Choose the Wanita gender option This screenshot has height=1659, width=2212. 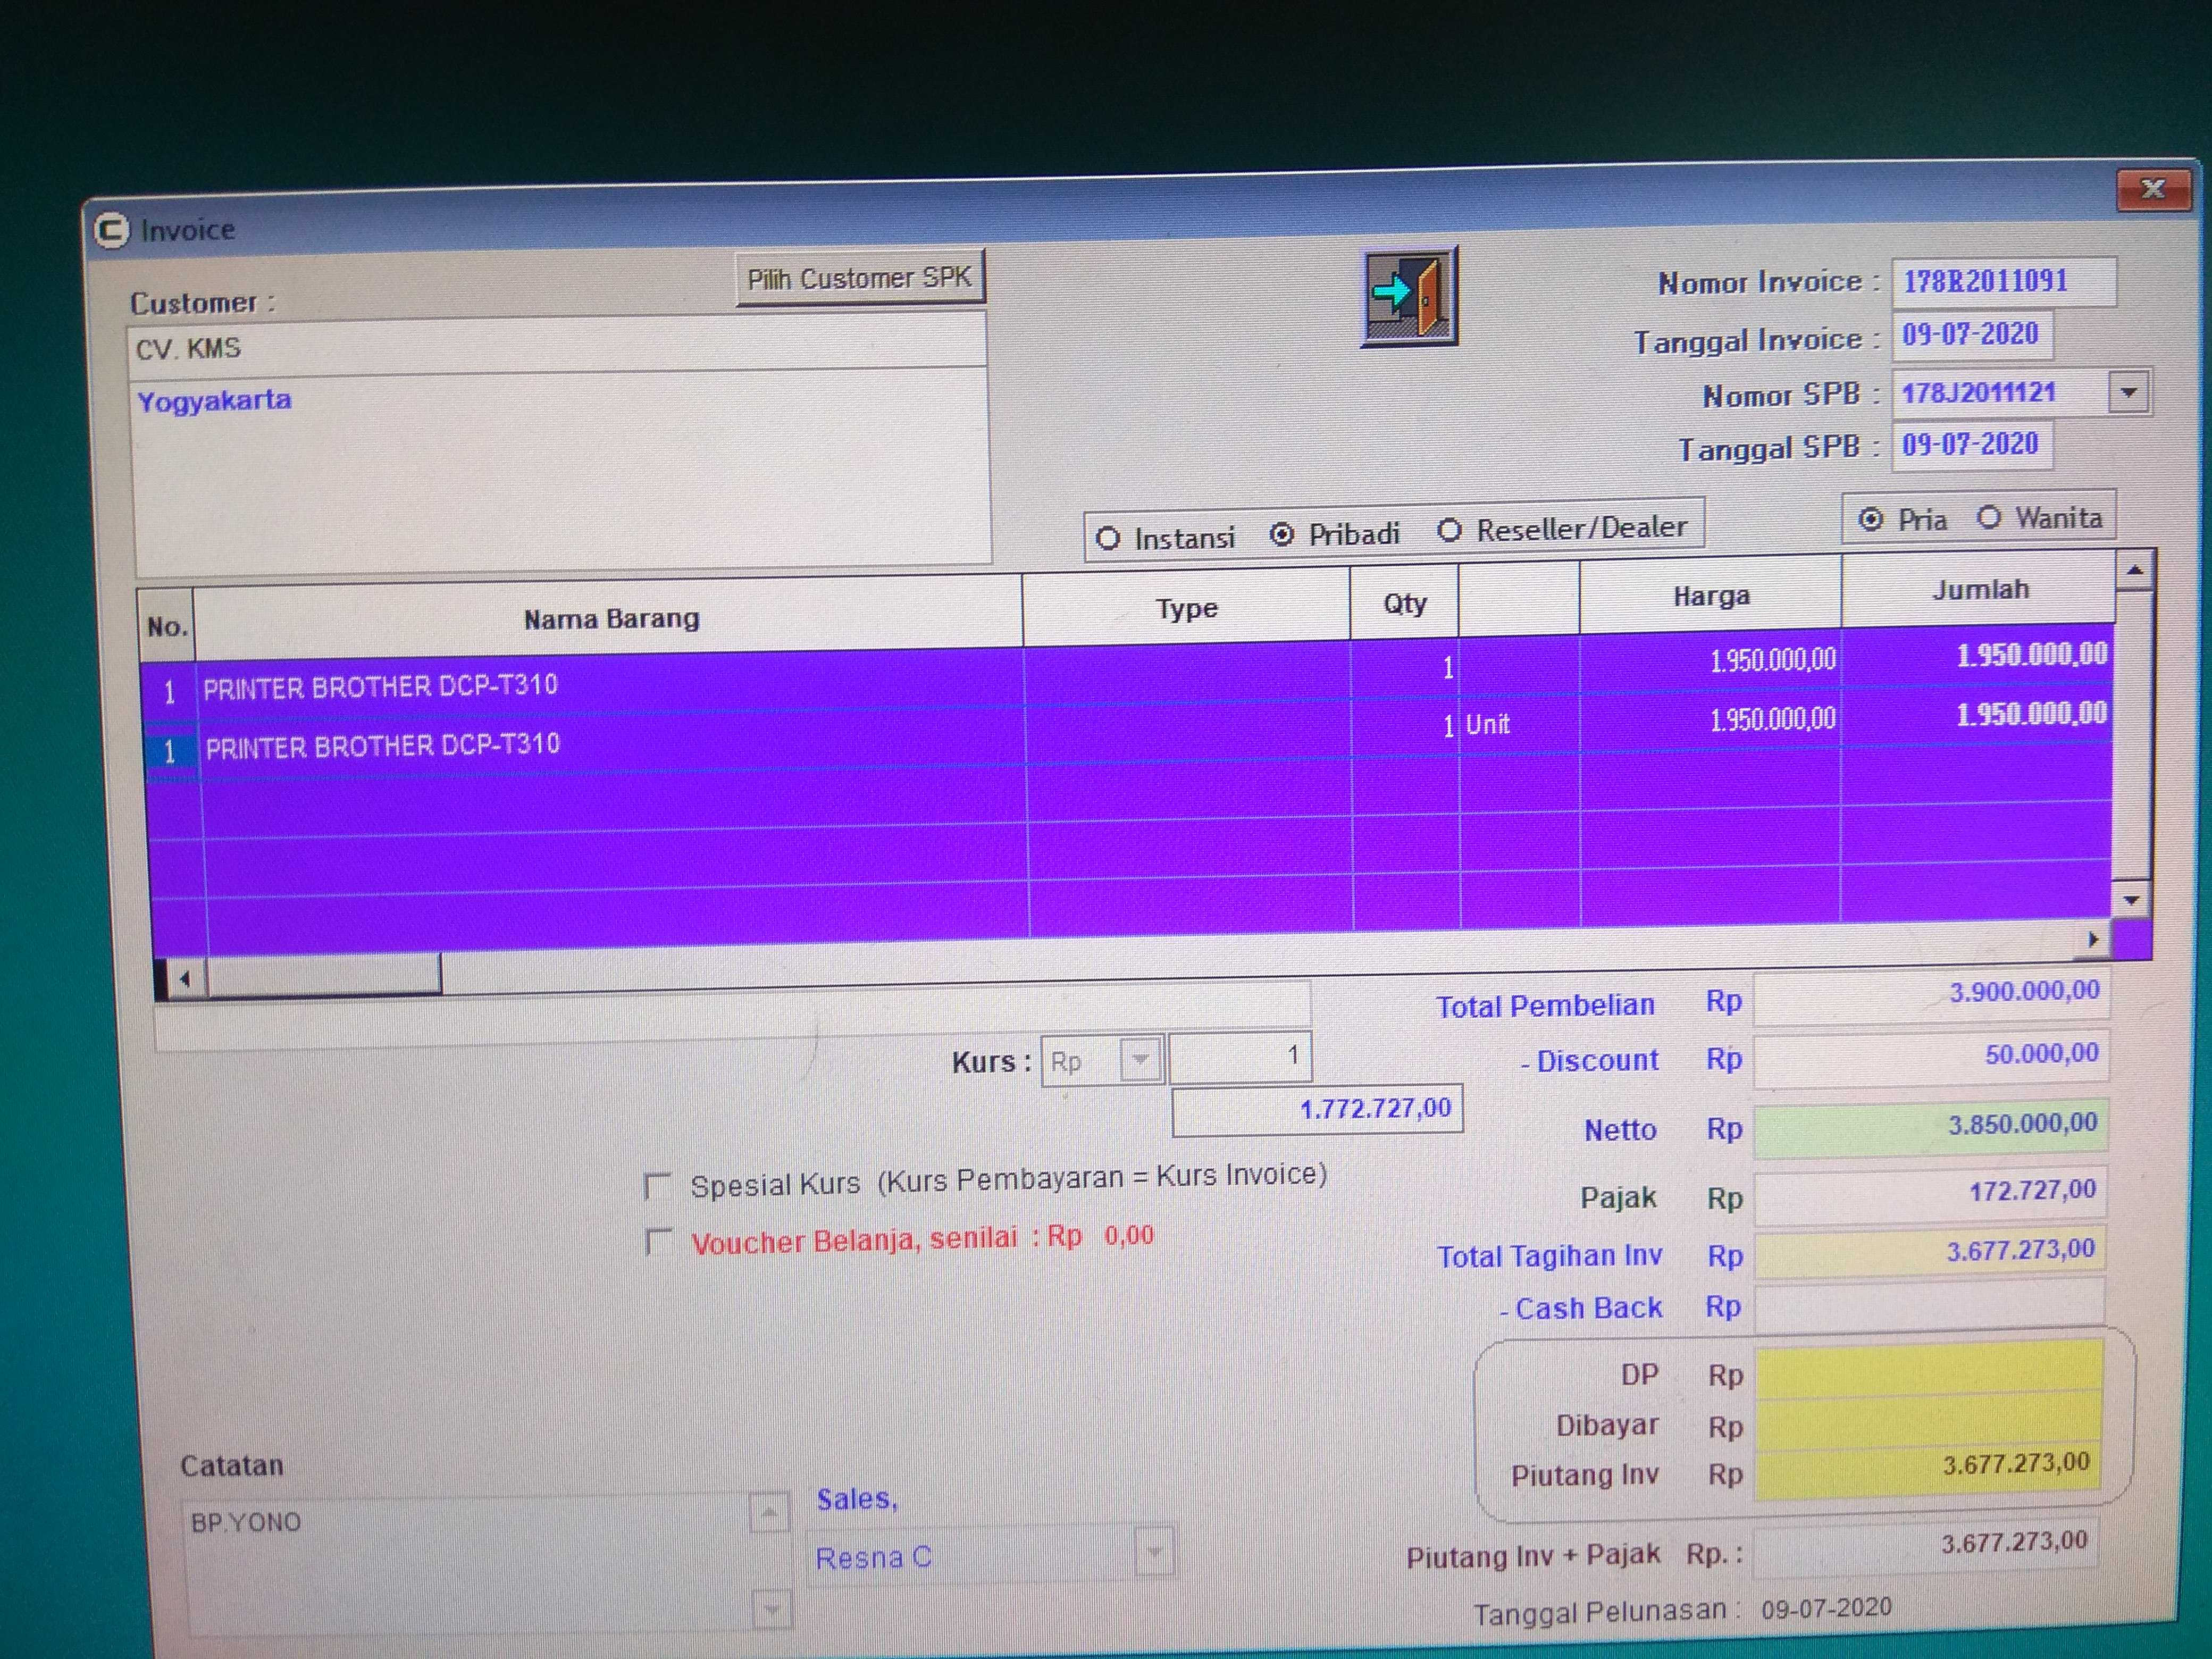1989,518
